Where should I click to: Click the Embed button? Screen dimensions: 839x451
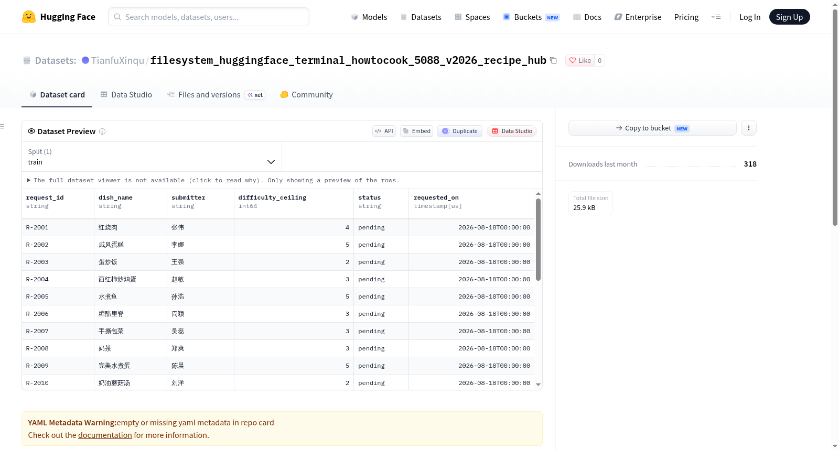tap(416, 131)
